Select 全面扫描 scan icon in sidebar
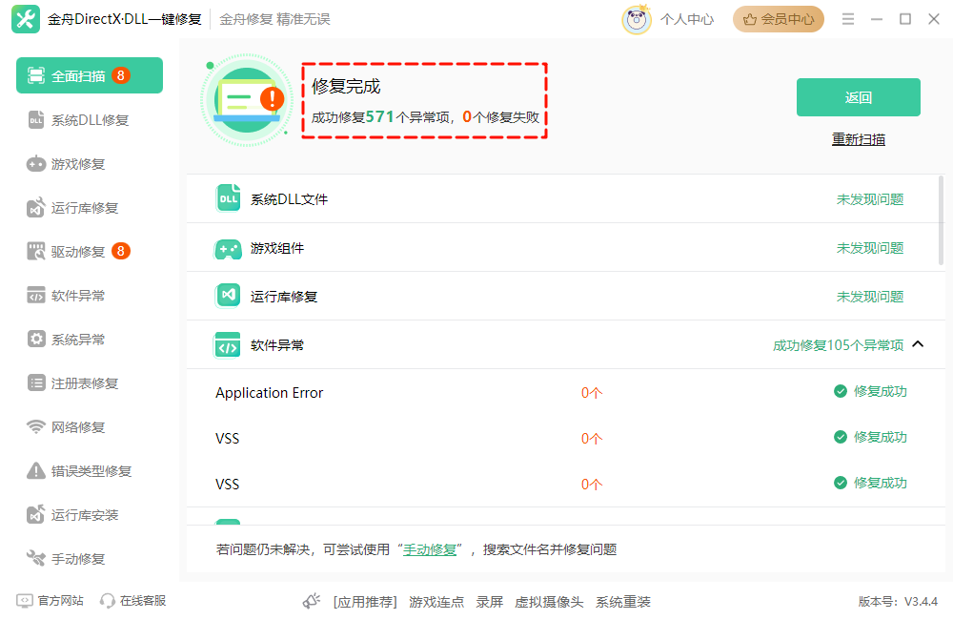The image size is (953, 620). (x=36, y=73)
